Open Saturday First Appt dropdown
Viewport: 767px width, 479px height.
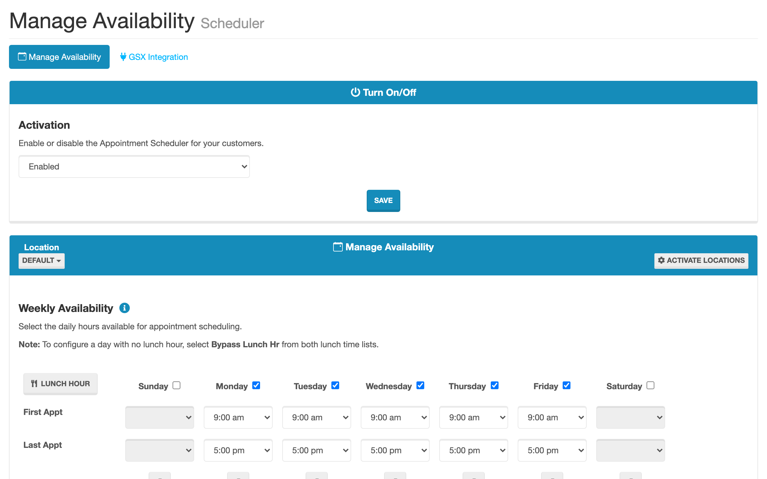631,418
